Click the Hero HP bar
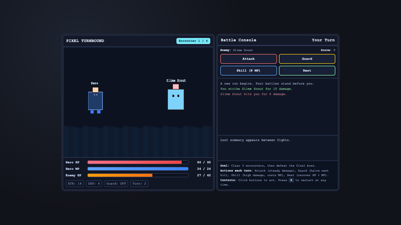 (138, 162)
